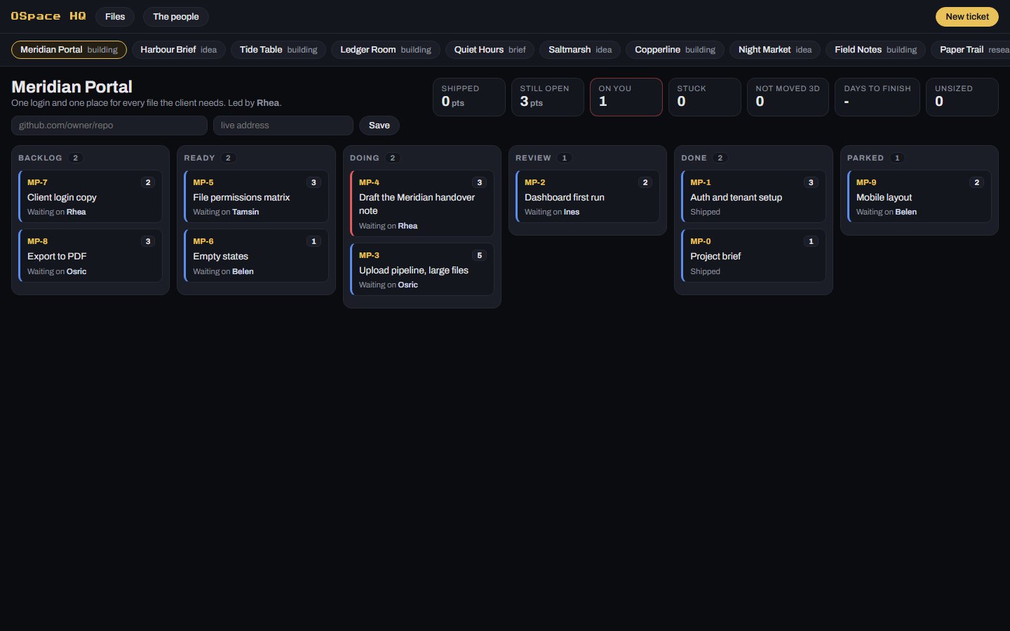Focus the live address field
1010x631 pixels.
[x=283, y=125]
